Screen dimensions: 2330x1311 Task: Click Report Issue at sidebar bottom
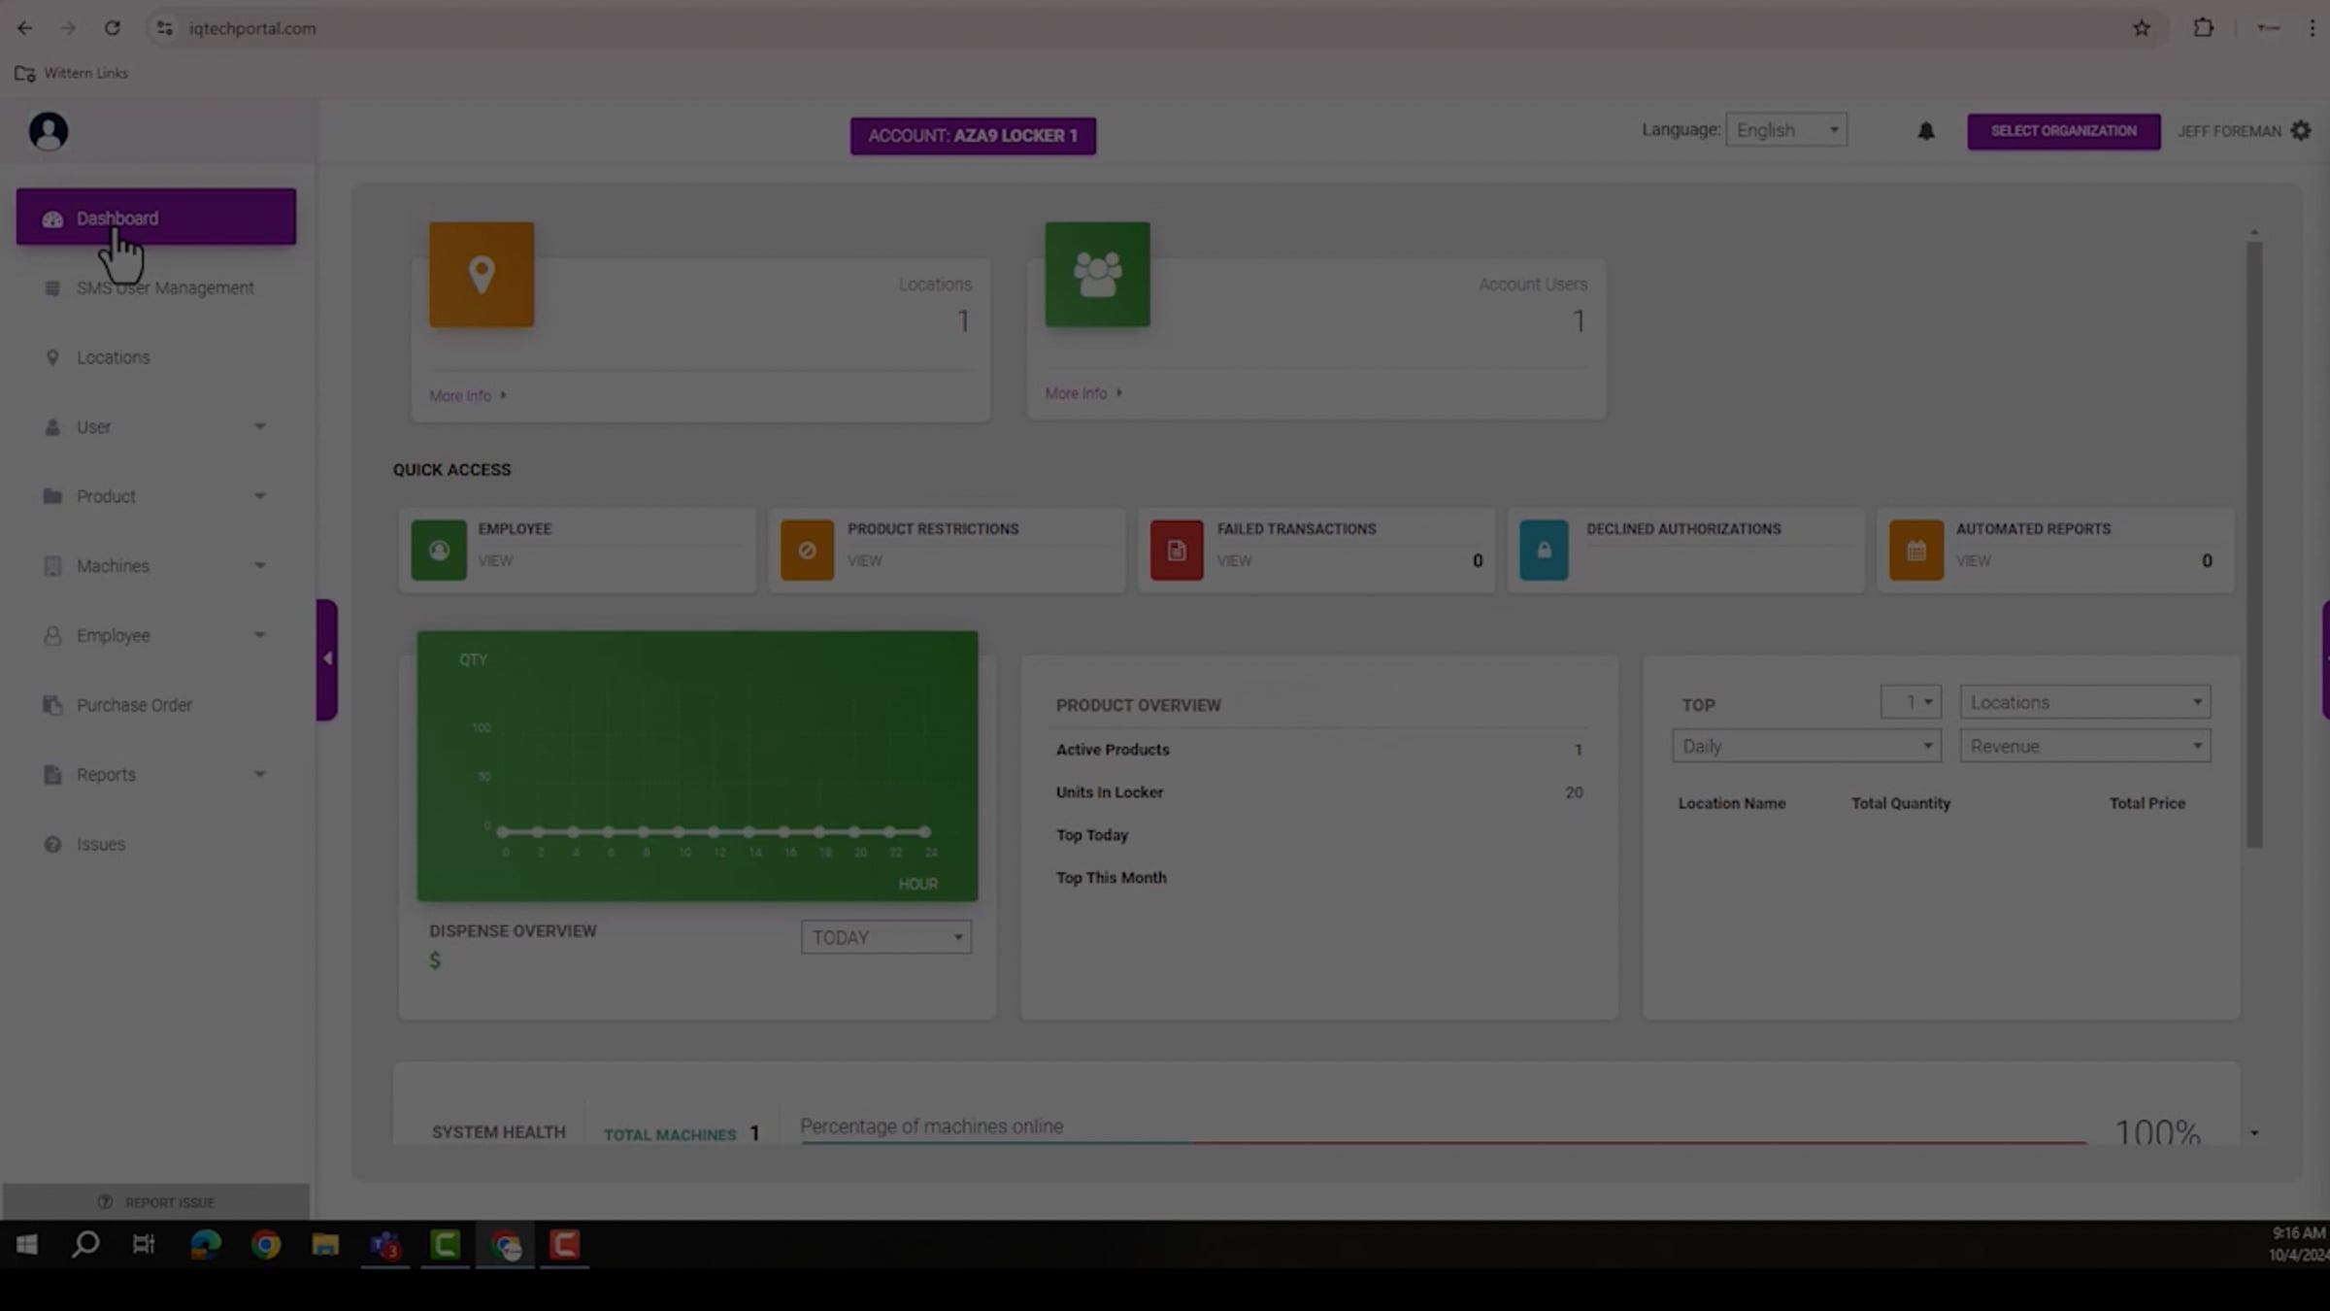pos(156,1202)
